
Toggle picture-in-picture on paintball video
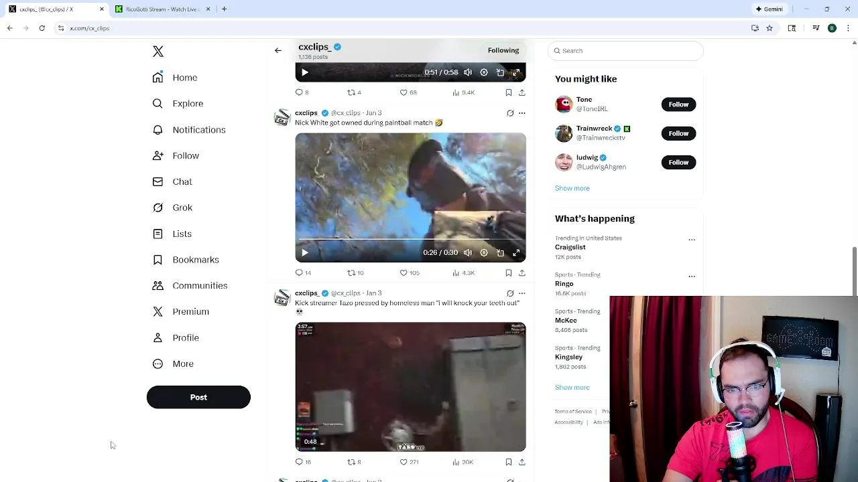point(500,252)
